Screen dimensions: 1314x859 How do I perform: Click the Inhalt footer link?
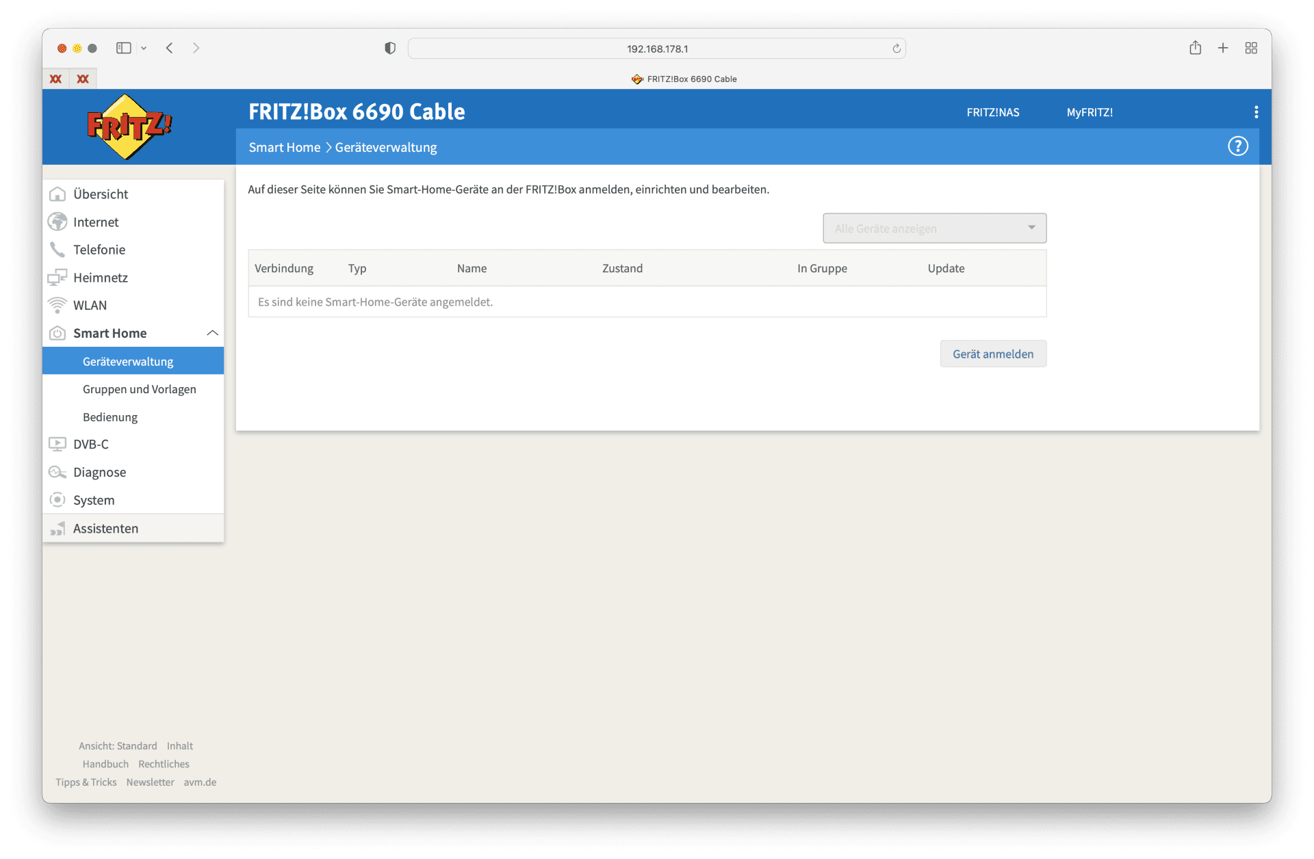coord(180,746)
